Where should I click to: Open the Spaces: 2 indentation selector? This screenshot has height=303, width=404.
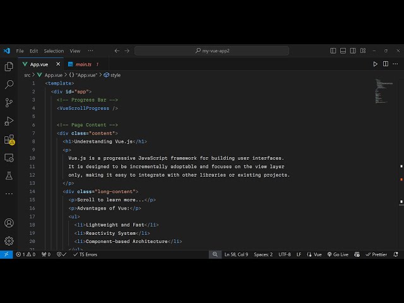[x=263, y=254]
